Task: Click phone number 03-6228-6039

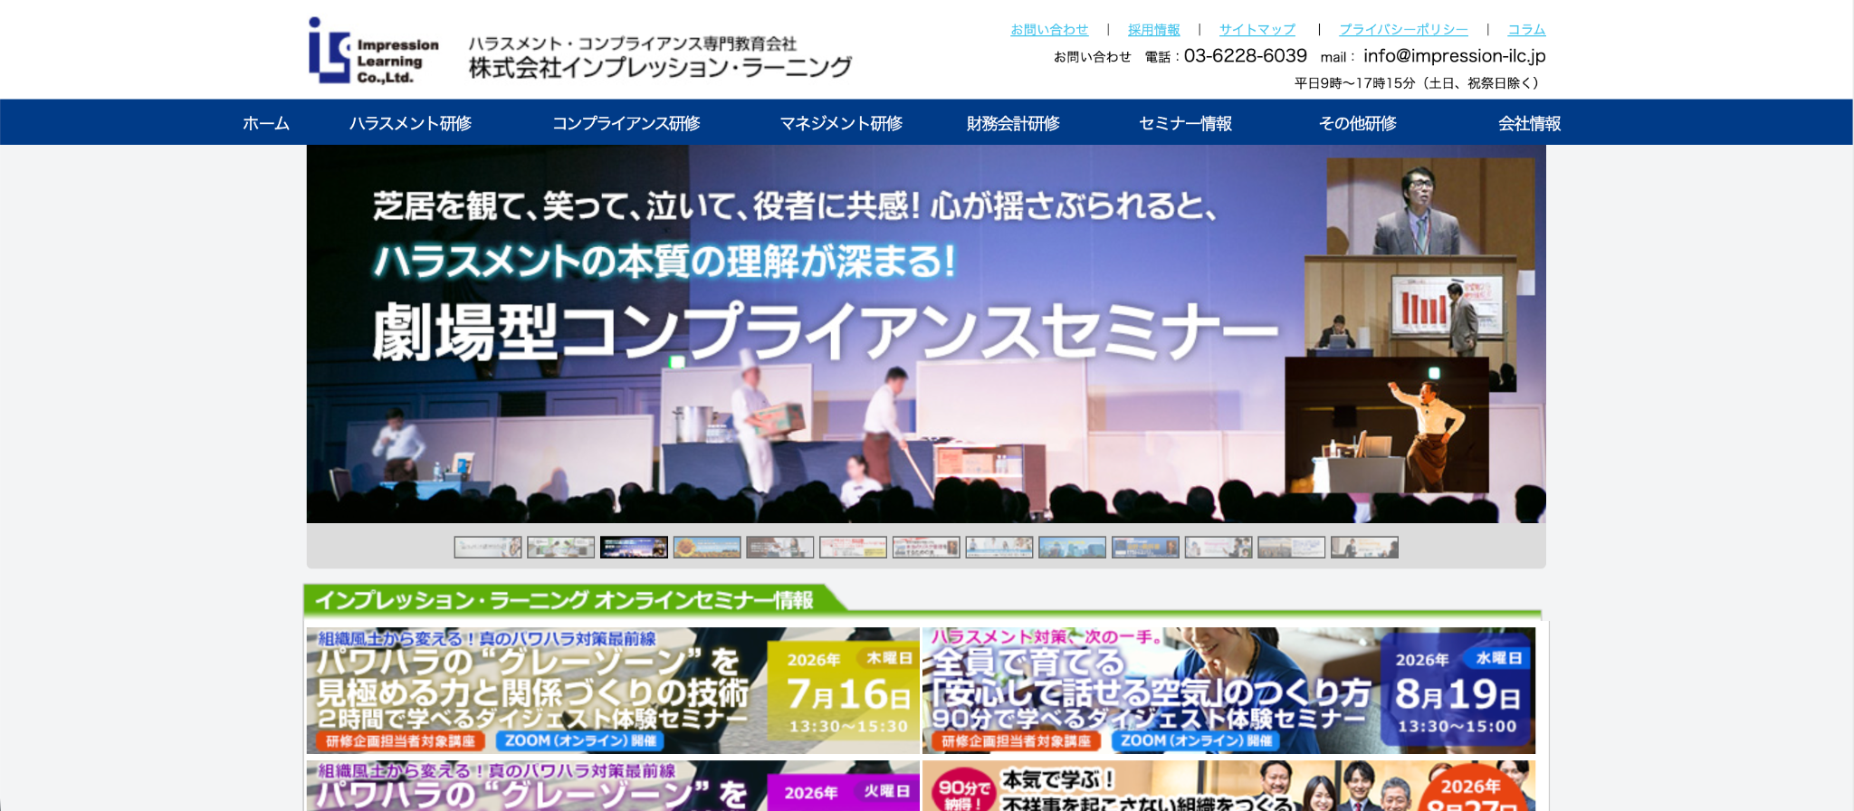Action: tap(1245, 56)
